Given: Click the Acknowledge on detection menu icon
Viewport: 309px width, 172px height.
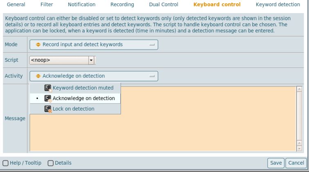Looking at the screenshot, I should click(x=48, y=98).
